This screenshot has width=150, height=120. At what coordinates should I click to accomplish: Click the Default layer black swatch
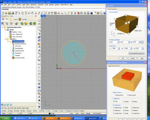tap(49, 114)
